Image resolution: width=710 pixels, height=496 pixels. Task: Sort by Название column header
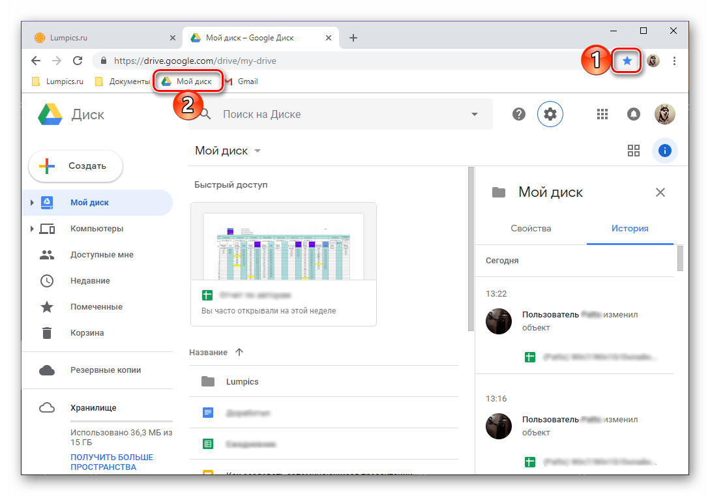tap(208, 353)
